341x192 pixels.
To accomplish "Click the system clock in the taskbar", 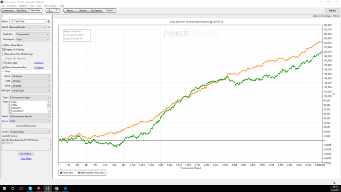I will coord(335,189).
